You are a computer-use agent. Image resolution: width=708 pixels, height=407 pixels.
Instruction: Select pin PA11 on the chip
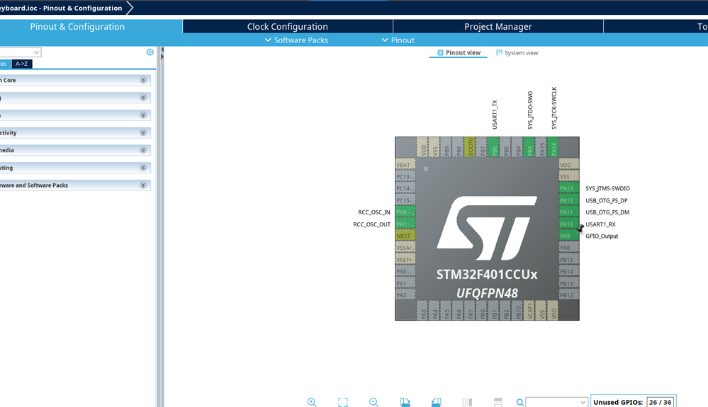569,212
